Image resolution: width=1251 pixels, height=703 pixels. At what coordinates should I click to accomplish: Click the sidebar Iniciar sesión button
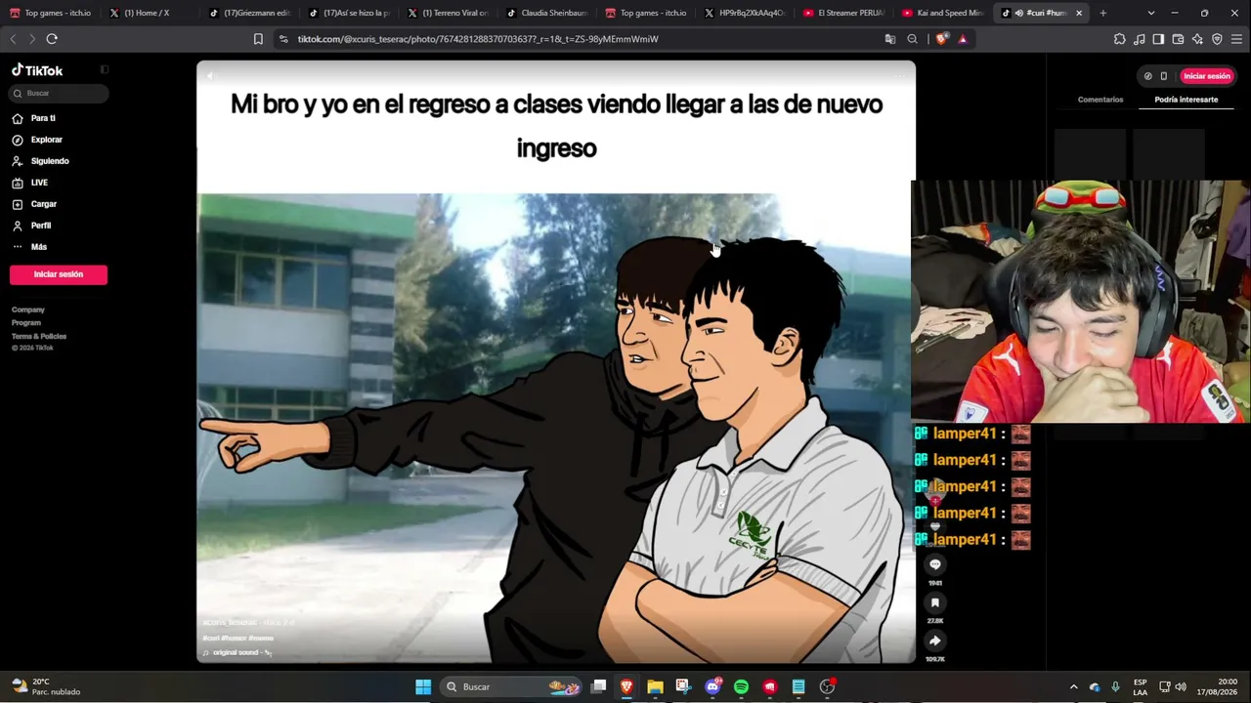point(59,274)
